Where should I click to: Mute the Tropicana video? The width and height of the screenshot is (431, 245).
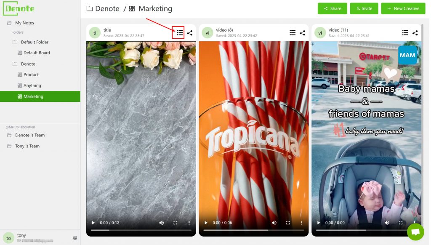(274, 223)
